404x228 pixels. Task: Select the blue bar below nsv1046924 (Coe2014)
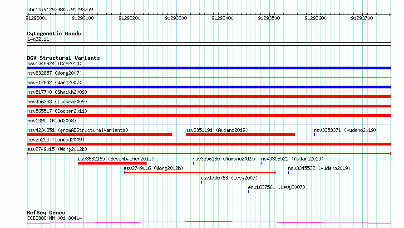pyautogui.click(x=209, y=68)
